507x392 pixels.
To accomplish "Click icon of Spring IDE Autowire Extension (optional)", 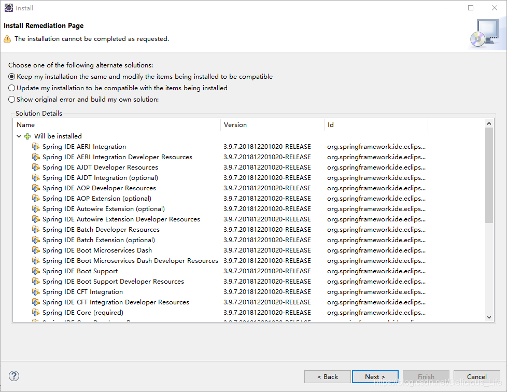I will [x=36, y=208].
